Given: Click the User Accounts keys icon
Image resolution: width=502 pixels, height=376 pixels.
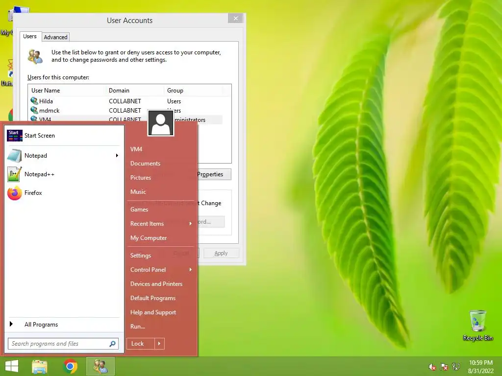Looking at the screenshot, I should tap(35, 56).
